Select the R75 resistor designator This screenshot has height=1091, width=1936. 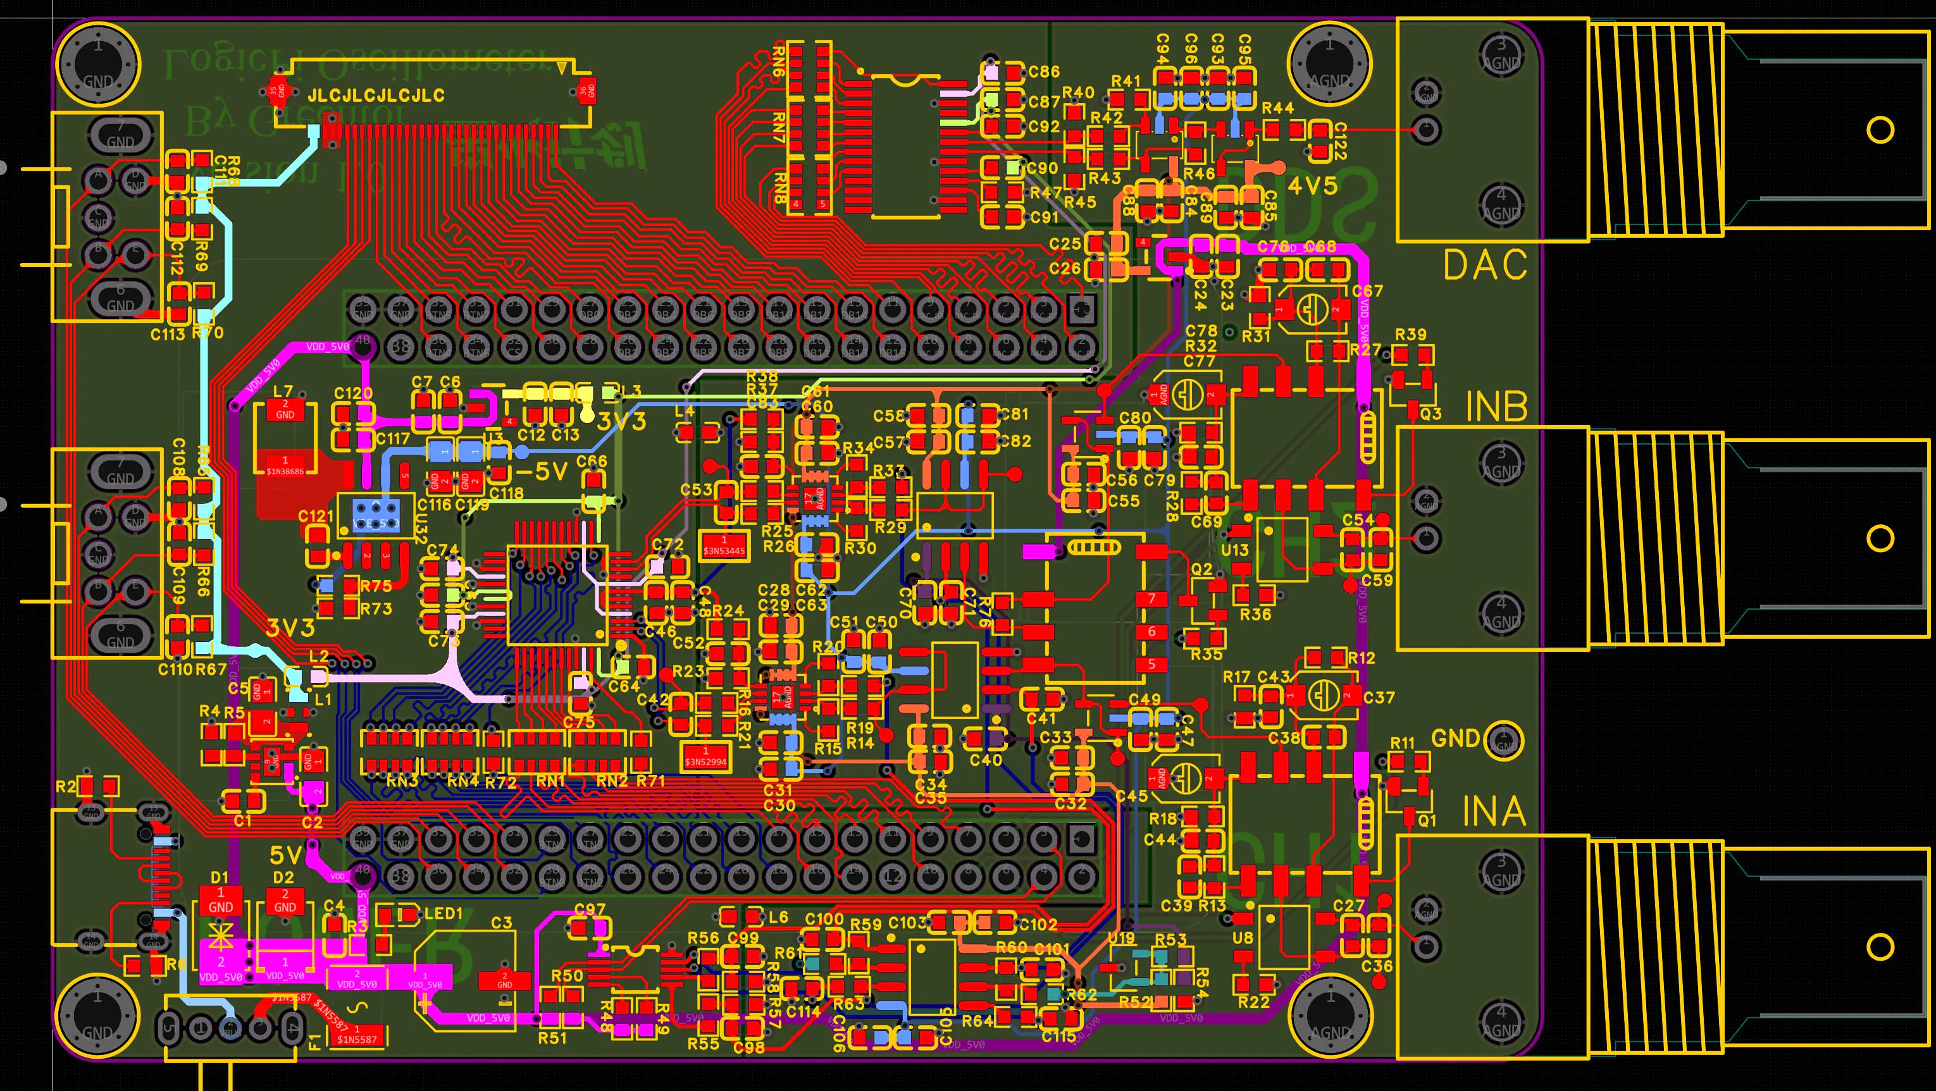pos(376,586)
